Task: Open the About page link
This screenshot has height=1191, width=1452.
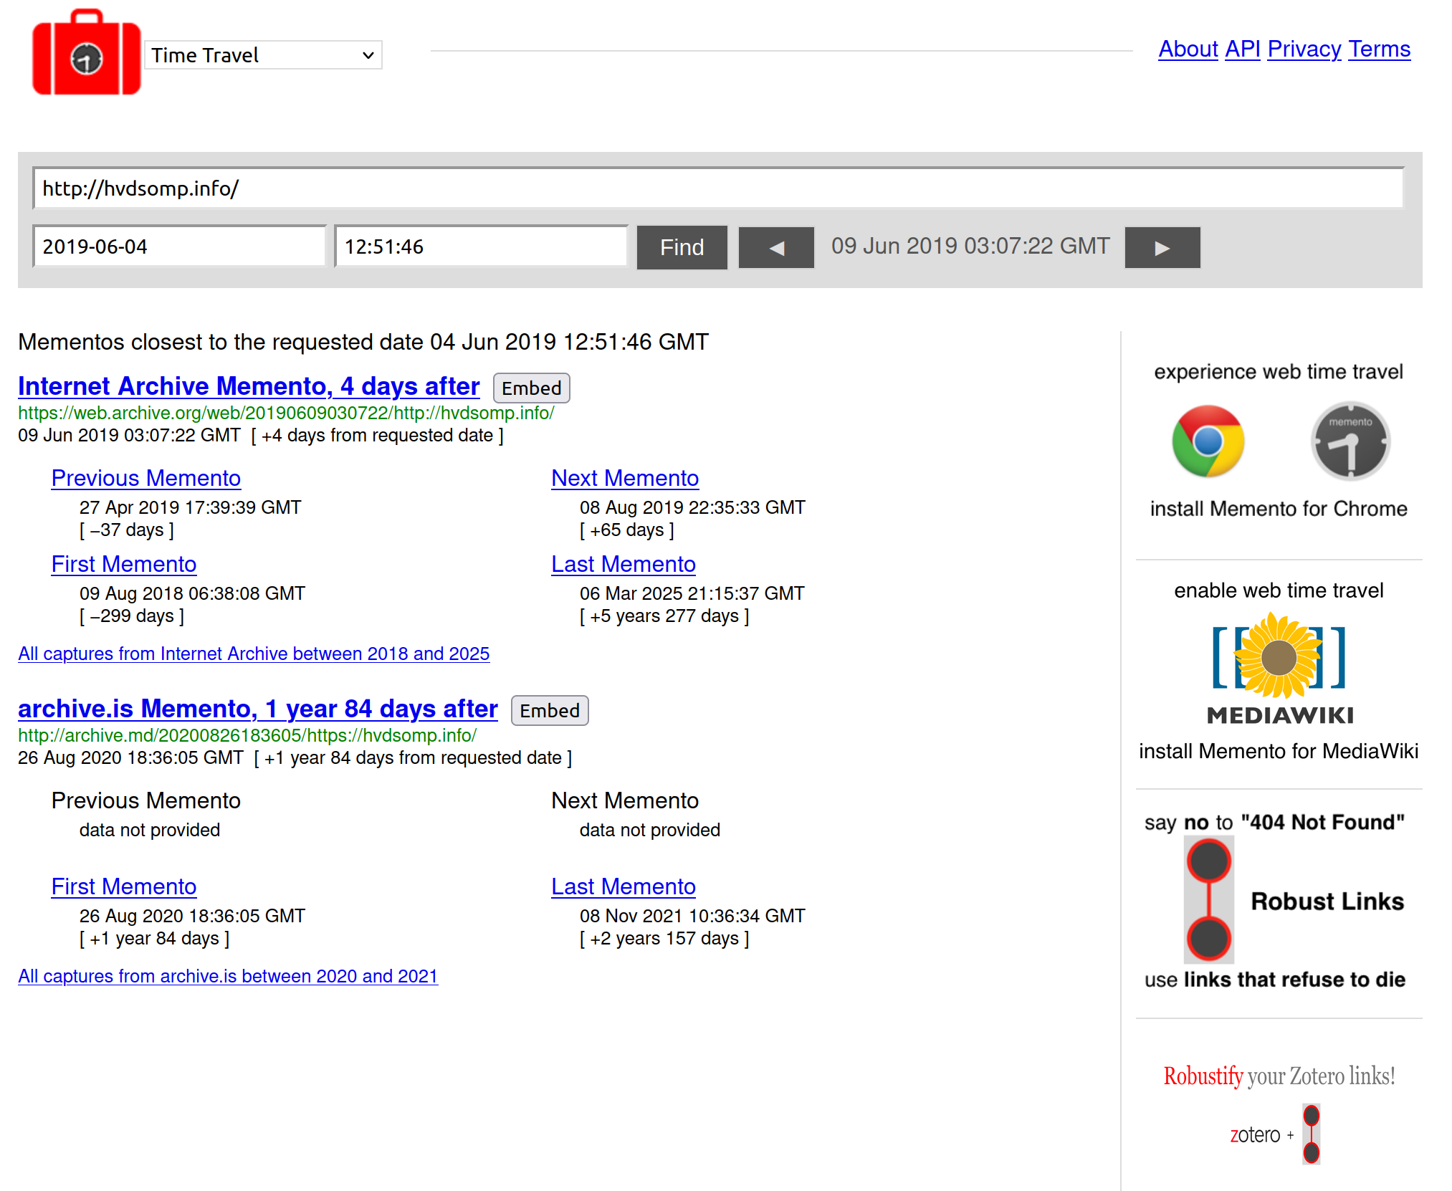Action: pyautogui.click(x=1188, y=49)
